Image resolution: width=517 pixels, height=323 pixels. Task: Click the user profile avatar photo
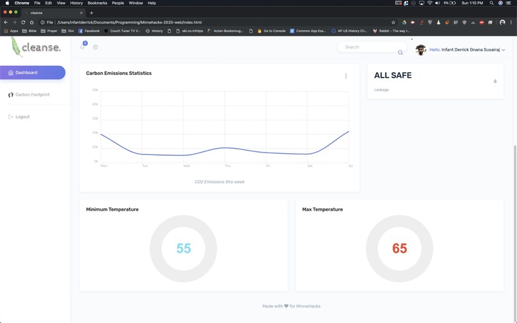pyautogui.click(x=420, y=50)
